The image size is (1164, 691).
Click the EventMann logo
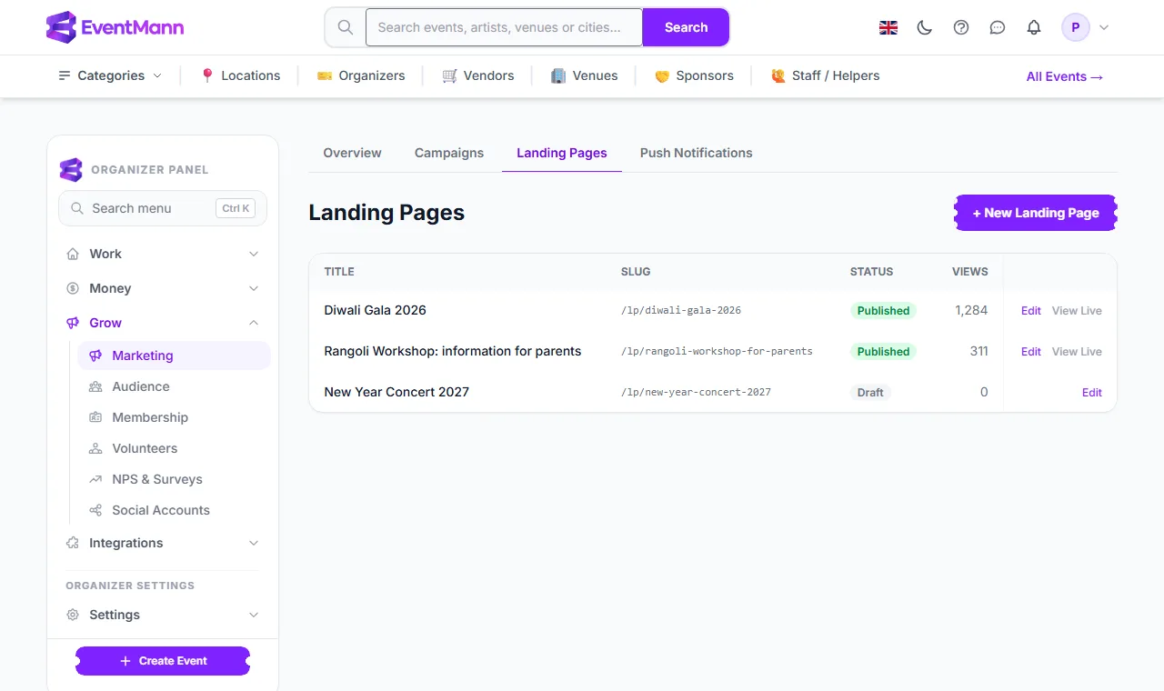tap(115, 27)
